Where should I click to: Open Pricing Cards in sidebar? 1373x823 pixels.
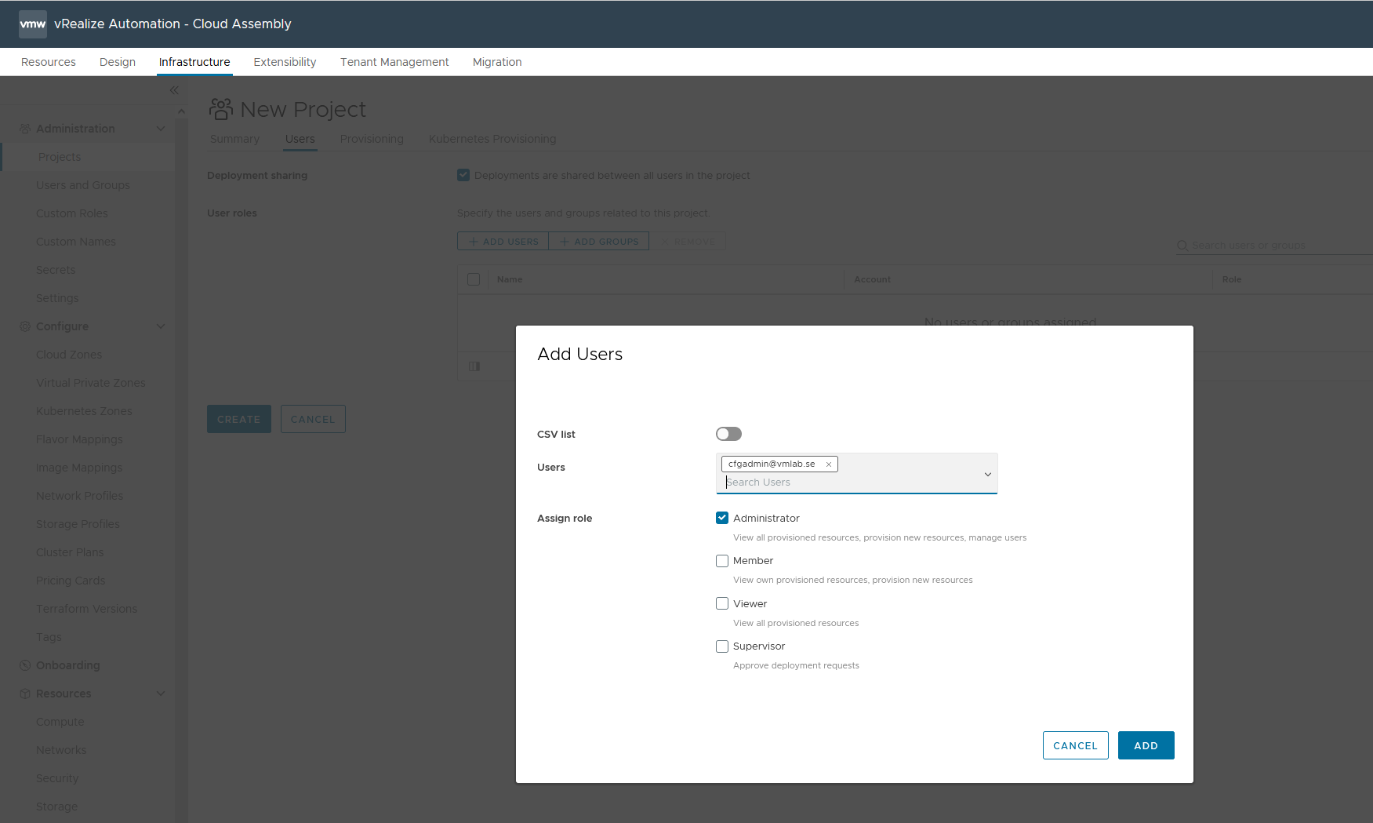71,581
